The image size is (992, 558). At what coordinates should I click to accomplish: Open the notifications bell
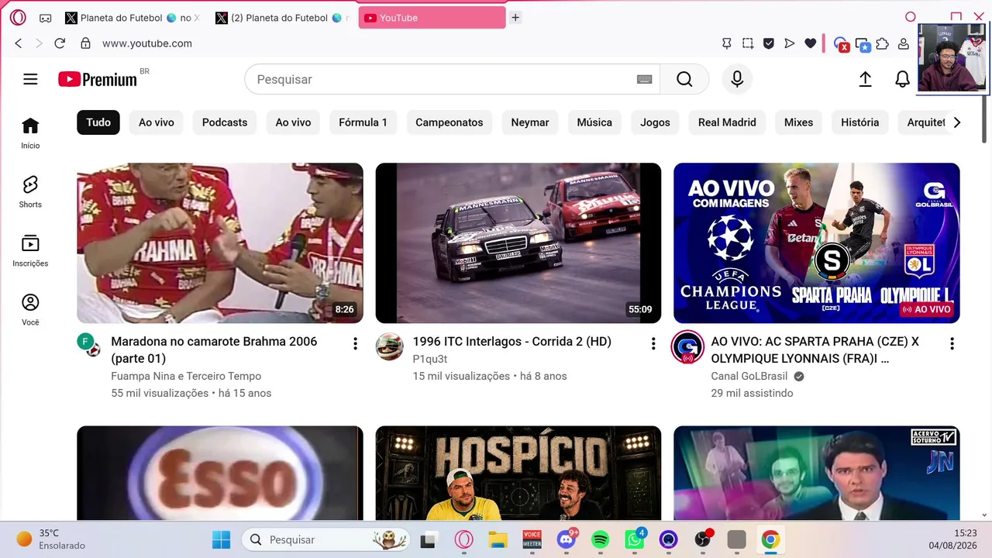(902, 79)
